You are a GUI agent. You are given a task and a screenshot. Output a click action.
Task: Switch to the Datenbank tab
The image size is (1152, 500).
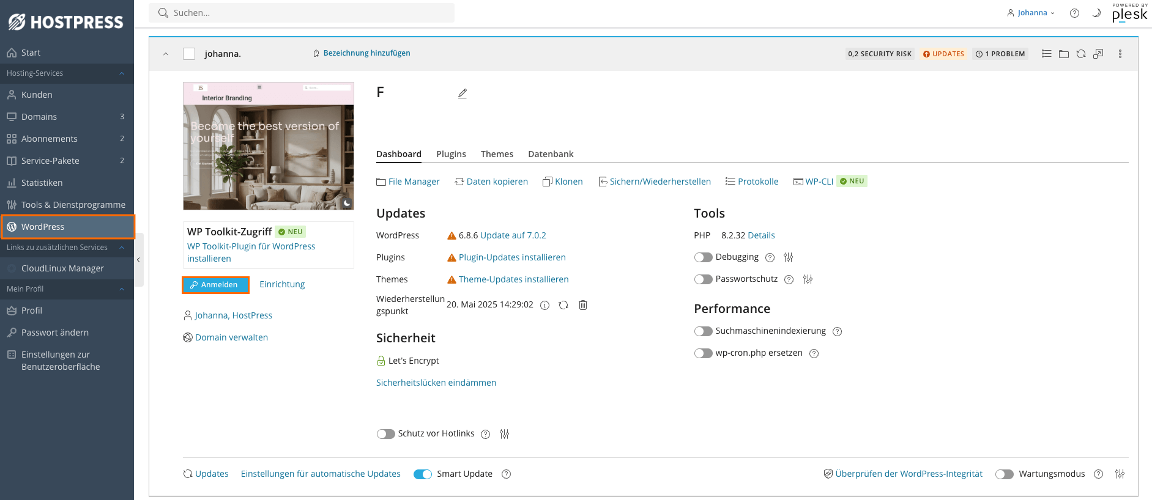tap(551, 154)
